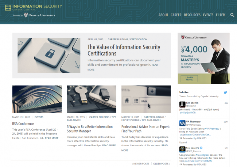Open the Resources navigation menu
Viewport: 237px width, 167px height.
pos(192,15)
